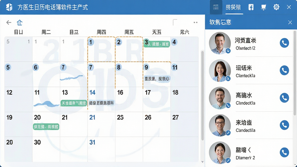Screen dimensions: 297x167
Task: Click the calendar scrollbar down arrow
Action: click(x=202, y=162)
